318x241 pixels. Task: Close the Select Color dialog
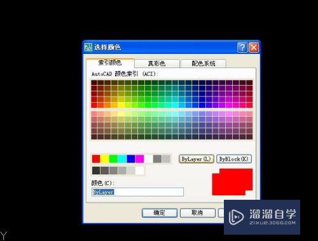click(254, 47)
